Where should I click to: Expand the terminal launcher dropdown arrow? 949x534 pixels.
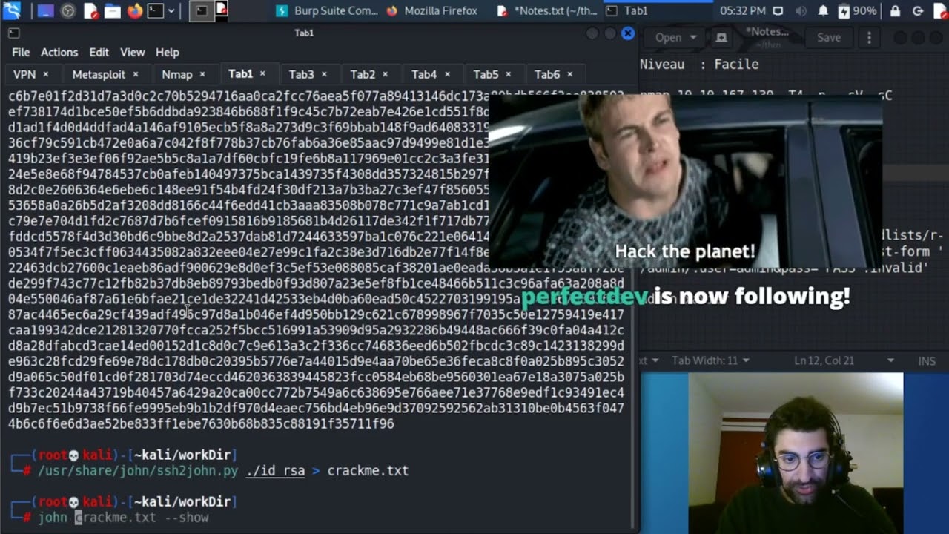[x=171, y=10]
